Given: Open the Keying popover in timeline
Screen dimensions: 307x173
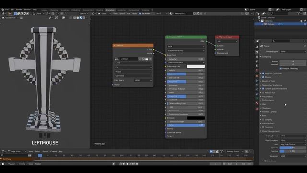Looking at the screenshot, I should (23, 164).
